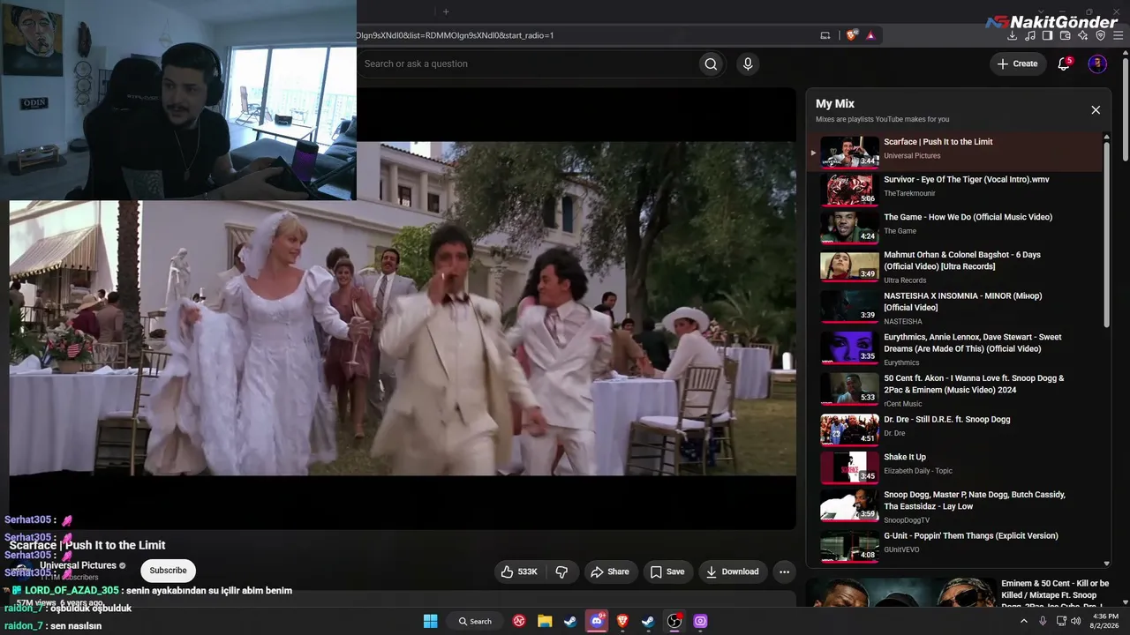The width and height of the screenshot is (1130, 635).
Task: Play Scarface Push It to the Limit in mix
Action: click(x=956, y=152)
